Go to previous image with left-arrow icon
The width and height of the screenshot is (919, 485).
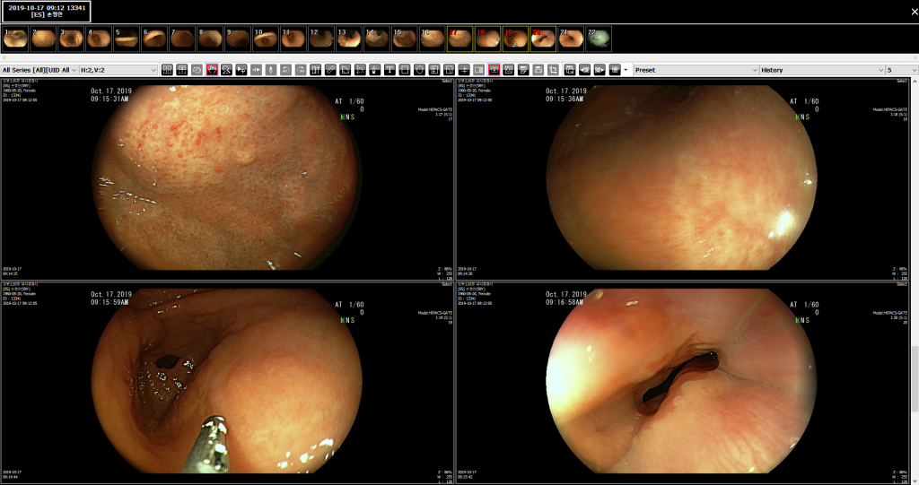pyautogui.click(x=584, y=70)
